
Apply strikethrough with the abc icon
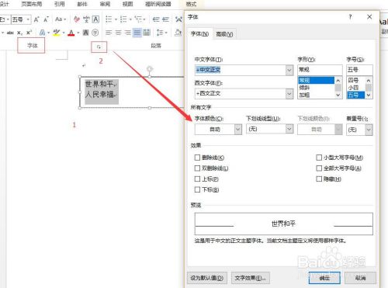click(10, 33)
